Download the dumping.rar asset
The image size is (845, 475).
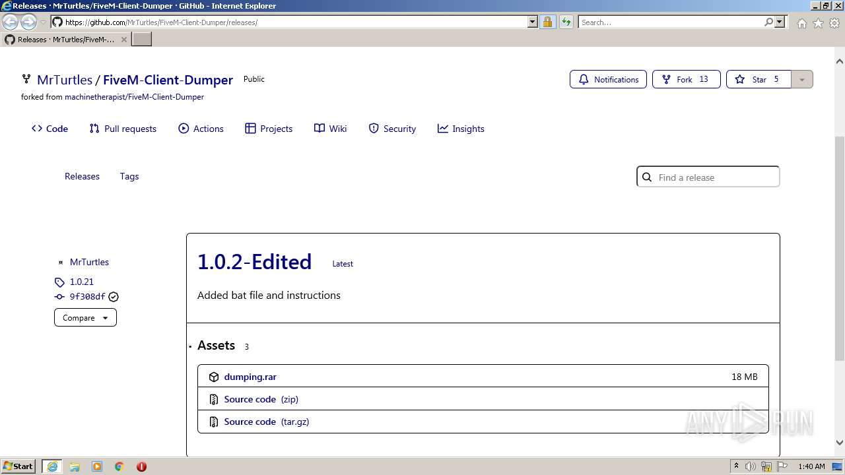tap(250, 377)
